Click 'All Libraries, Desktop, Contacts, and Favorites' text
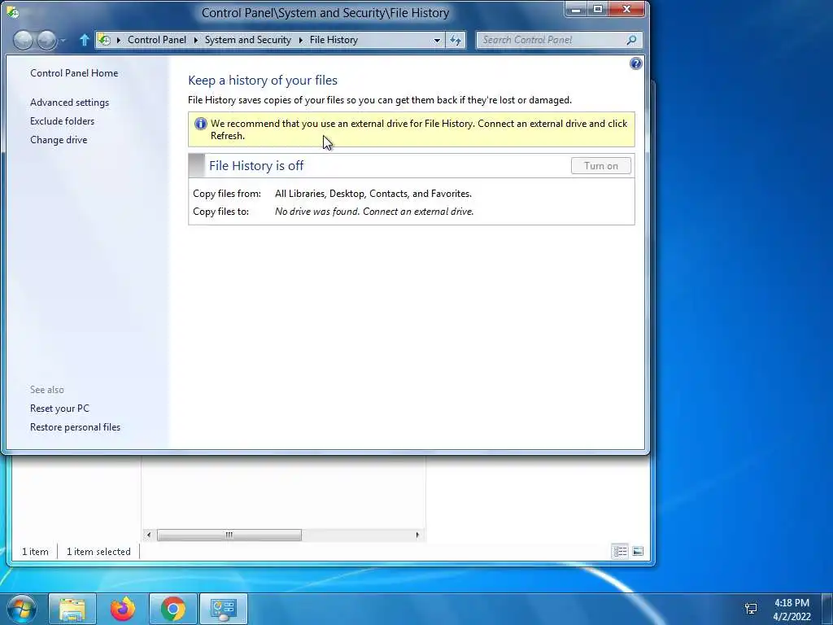 tap(373, 194)
